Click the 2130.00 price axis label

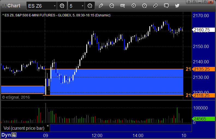coord(201,78)
